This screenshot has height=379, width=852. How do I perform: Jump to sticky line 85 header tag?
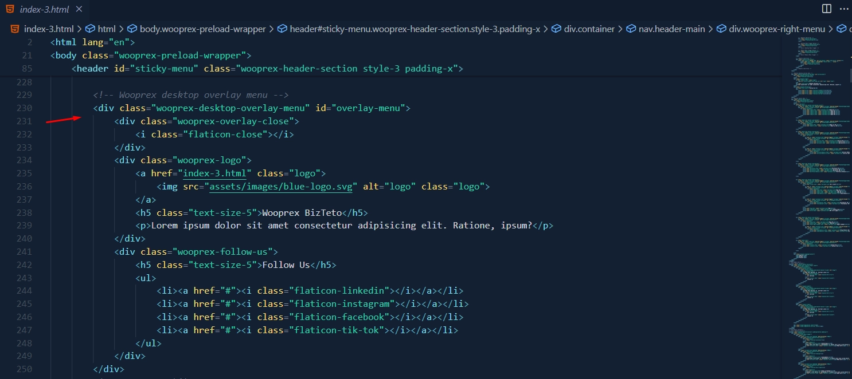pyautogui.click(x=267, y=68)
